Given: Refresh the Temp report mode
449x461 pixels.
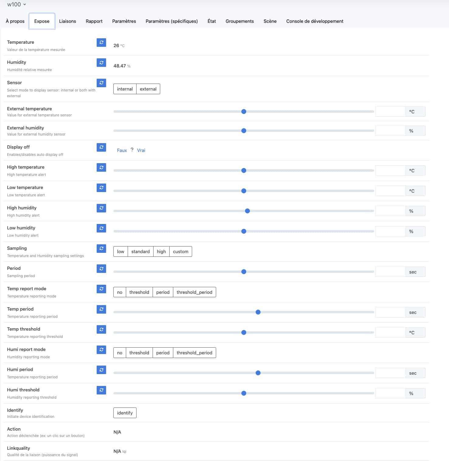Looking at the screenshot, I should pyautogui.click(x=101, y=289).
